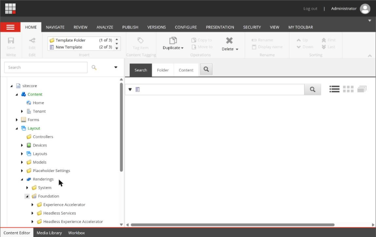Open the PRESENTATION ribbon tab
376x237 pixels.
pyautogui.click(x=220, y=27)
